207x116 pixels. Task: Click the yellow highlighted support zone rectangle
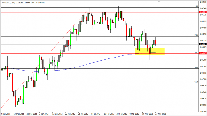pos(150,51)
